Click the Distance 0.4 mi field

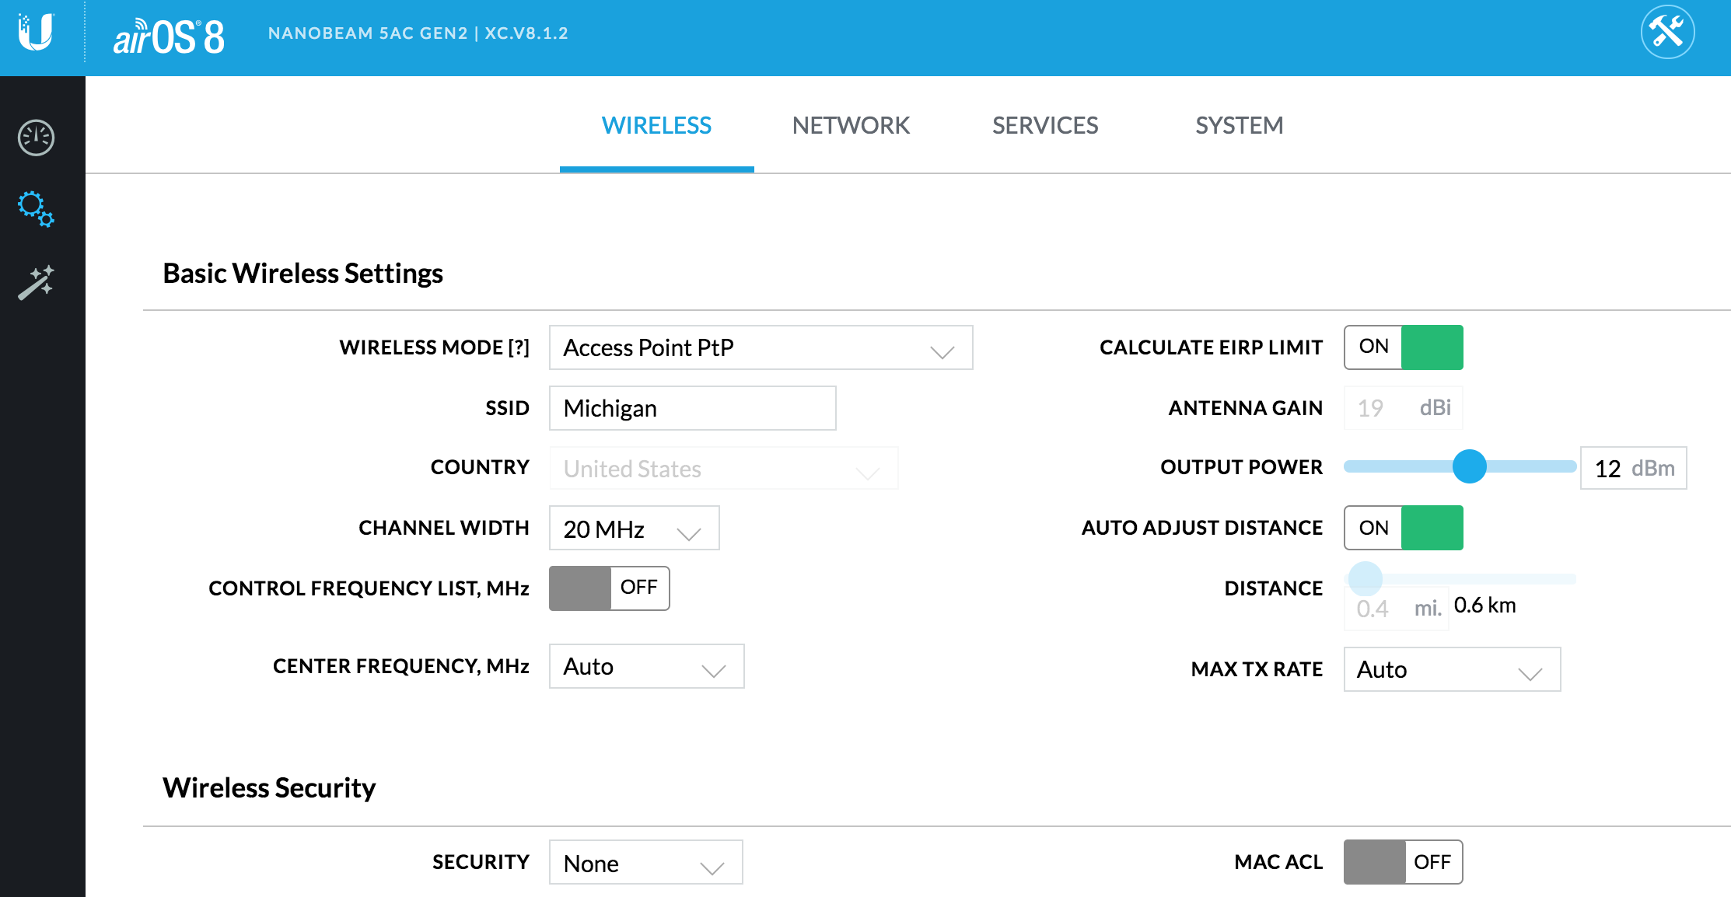pyautogui.click(x=1396, y=609)
